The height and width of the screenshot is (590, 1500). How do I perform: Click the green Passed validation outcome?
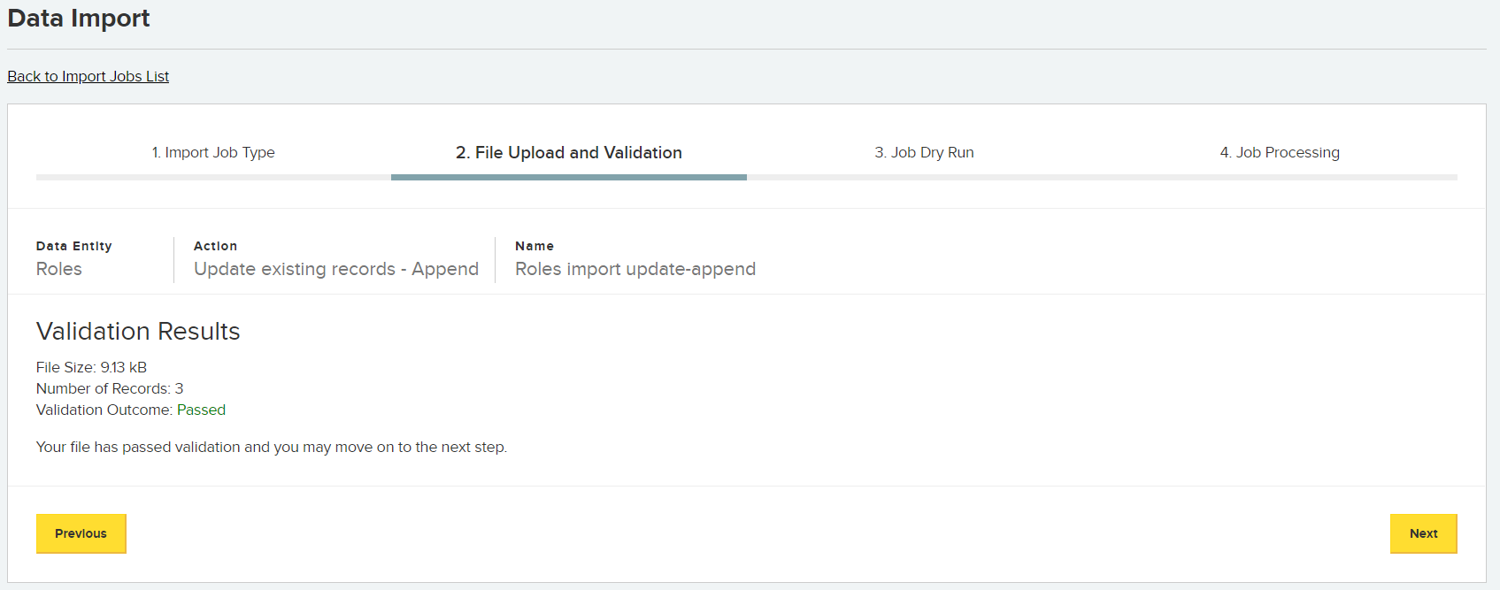click(x=201, y=410)
